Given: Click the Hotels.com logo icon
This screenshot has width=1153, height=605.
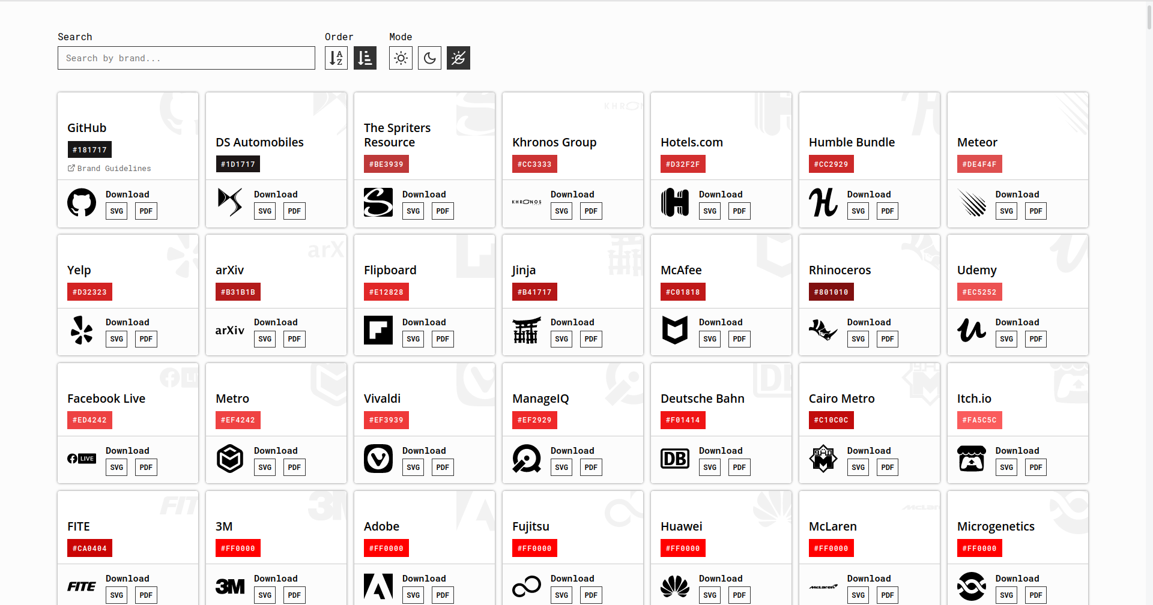Looking at the screenshot, I should [675, 202].
